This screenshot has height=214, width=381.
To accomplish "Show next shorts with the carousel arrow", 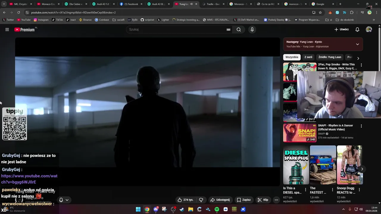I will pyautogui.click(x=362, y=169).
